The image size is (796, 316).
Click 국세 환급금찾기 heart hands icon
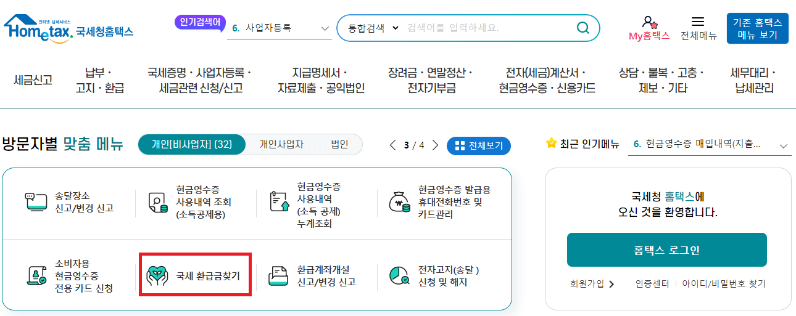[157, 276]
